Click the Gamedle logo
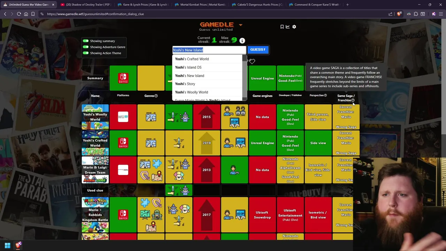This screenshot has width=446, height=251. (x=216, y=25)
